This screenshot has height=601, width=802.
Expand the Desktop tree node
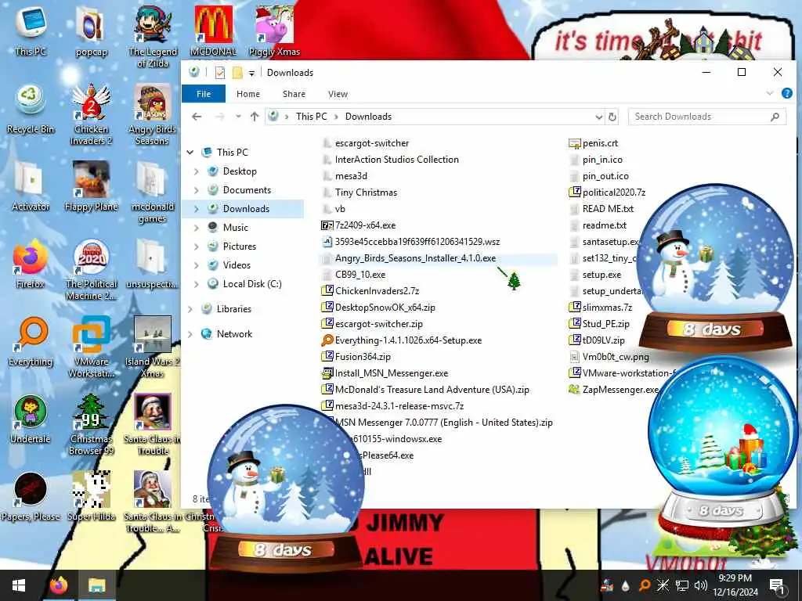point(197,171)
